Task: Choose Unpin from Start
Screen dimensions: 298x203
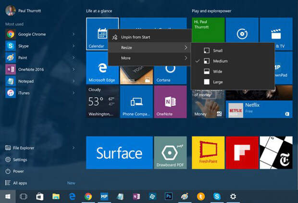Action: (x=149, y=37)
